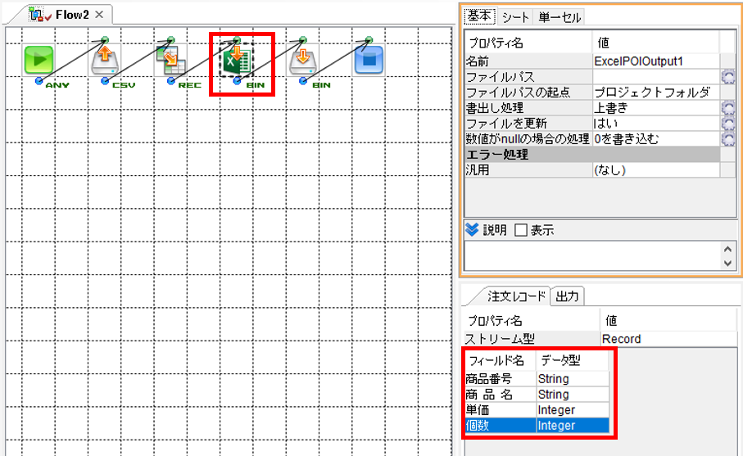Viewport: 743px width, 456px height.
Task: Select the CSV file input component
Action: (x=105, y=60)
